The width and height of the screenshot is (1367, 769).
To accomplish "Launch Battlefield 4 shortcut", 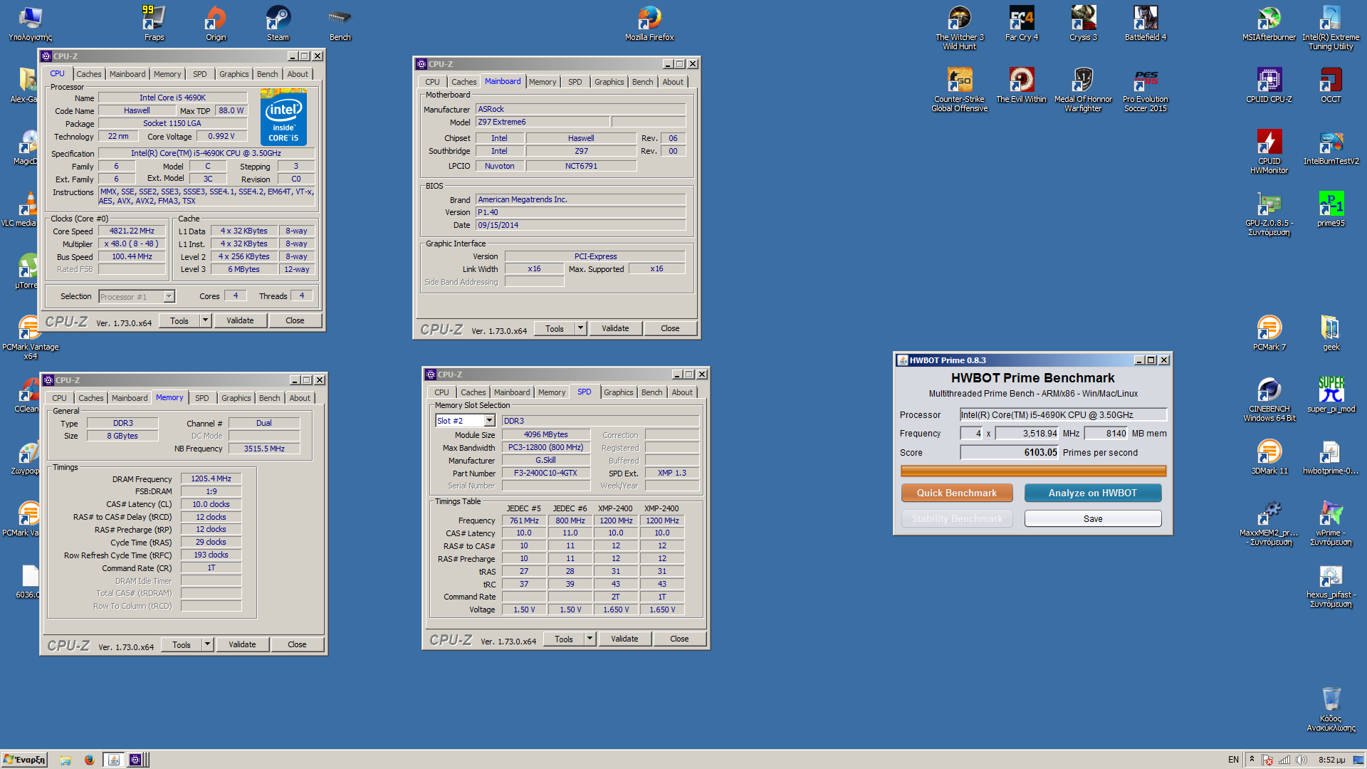I will (1146, 23).
